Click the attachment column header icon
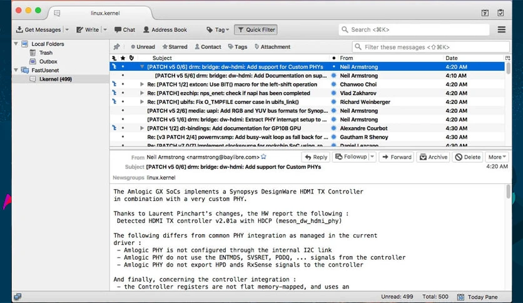The width and height of the screenshot is (523, 303). (x=131, y=58)
